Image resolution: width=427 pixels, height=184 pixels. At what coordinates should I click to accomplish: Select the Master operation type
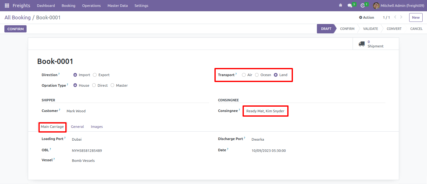click(112, 85)
